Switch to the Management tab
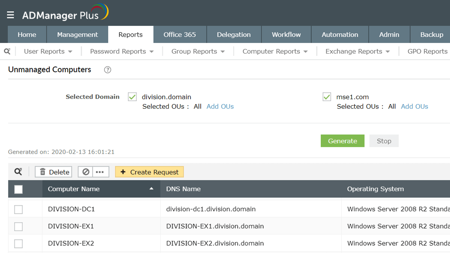Image resolution: width=450 pixels, height=253 pixels. tap(77, 35)
